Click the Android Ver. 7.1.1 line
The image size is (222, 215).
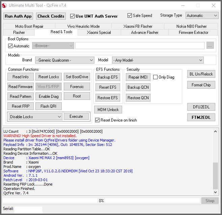20,175
